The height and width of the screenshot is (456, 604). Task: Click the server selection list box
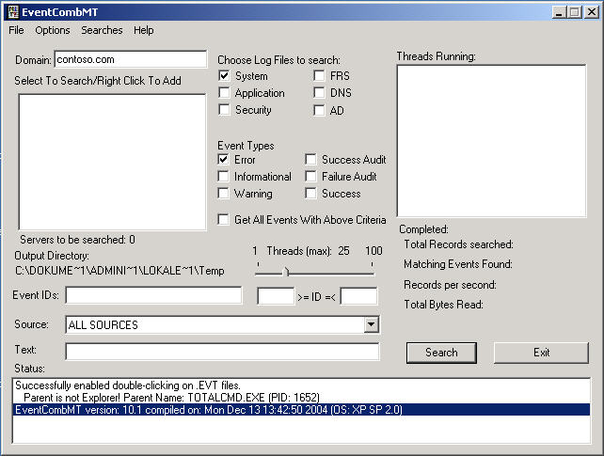click(x=112, y=162)
